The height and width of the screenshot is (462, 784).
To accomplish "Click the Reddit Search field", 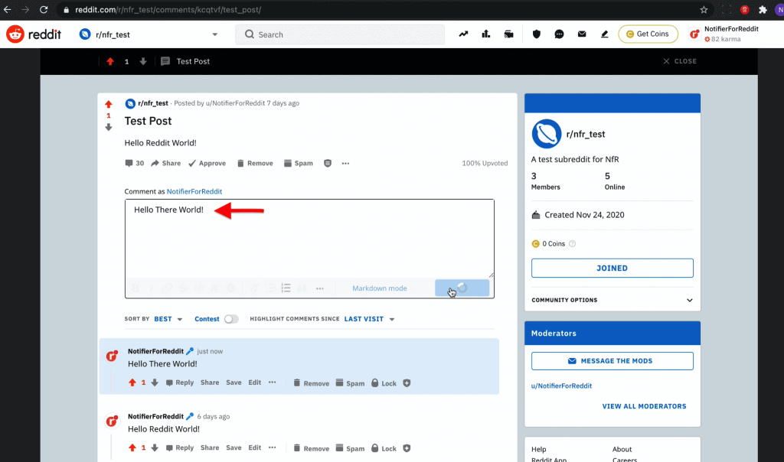I will (x=340, y=34).
